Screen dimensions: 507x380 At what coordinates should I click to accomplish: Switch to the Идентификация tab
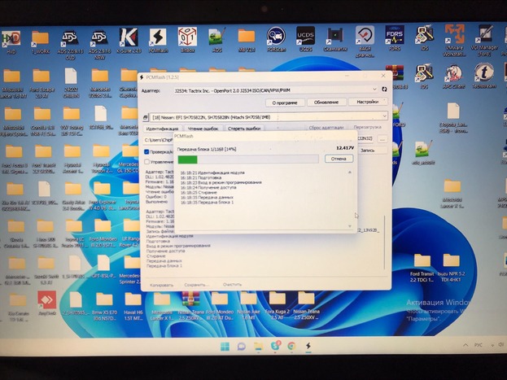(162, 128)
